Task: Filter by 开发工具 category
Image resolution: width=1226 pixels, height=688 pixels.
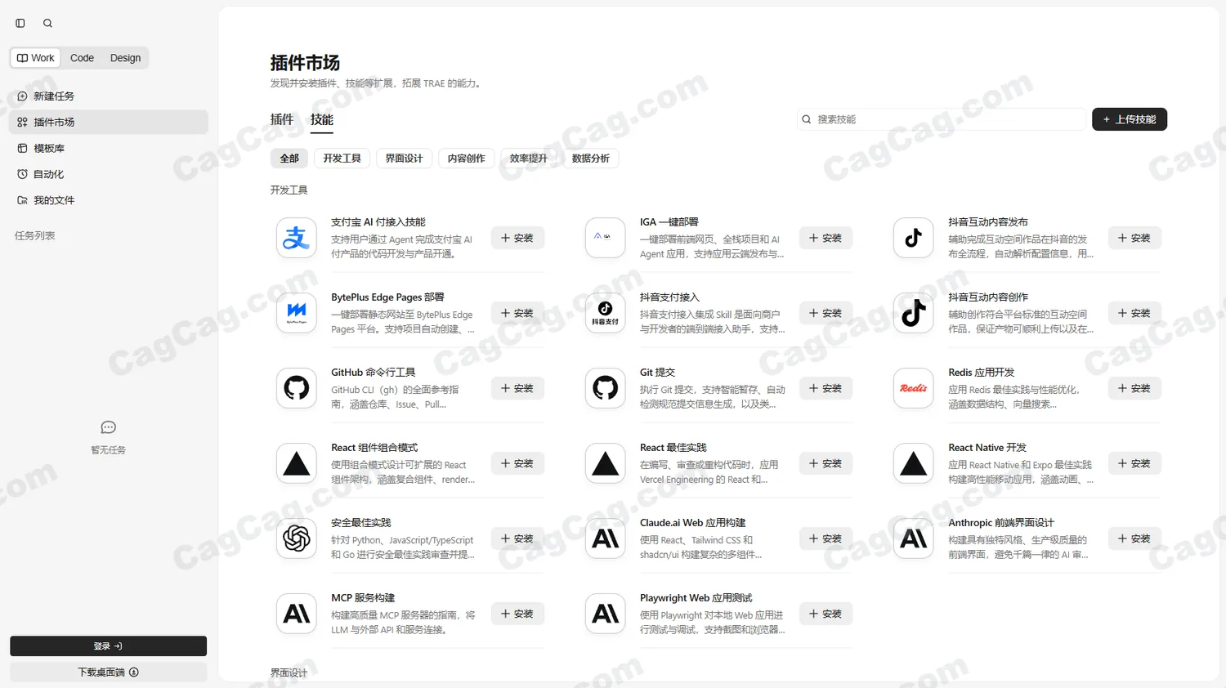Action: pyautogui.click(x=342, y=159)
